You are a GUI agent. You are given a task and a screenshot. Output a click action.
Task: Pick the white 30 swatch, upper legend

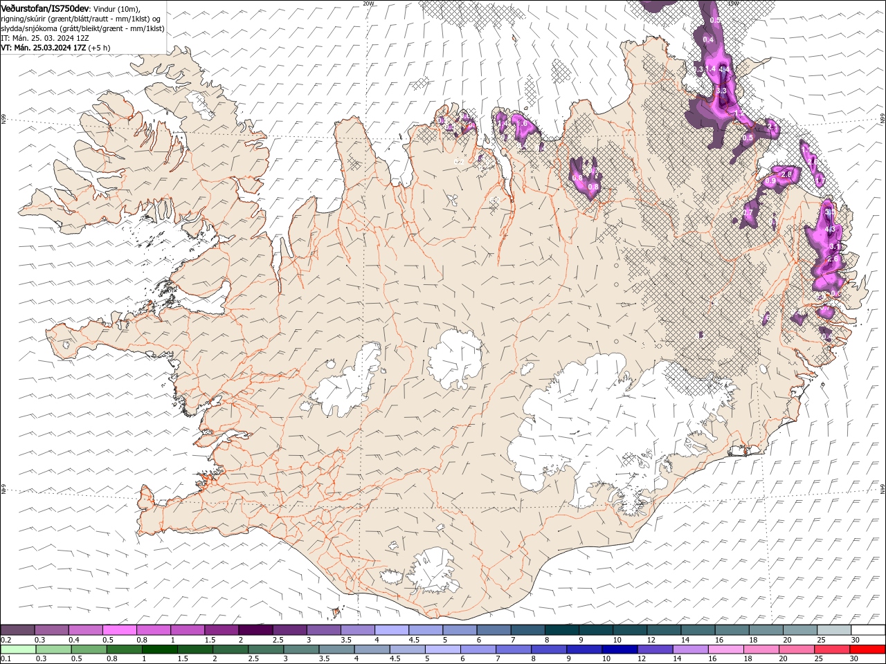(x=868, y=630)
